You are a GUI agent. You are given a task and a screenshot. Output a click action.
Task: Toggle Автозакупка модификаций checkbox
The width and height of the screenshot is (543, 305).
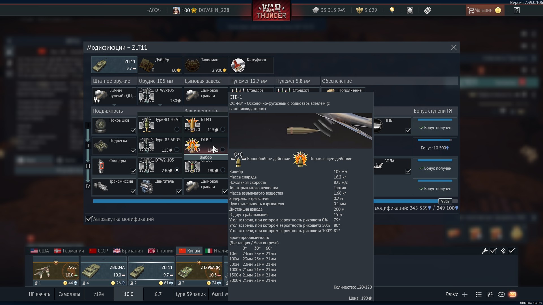pos(89,219)
